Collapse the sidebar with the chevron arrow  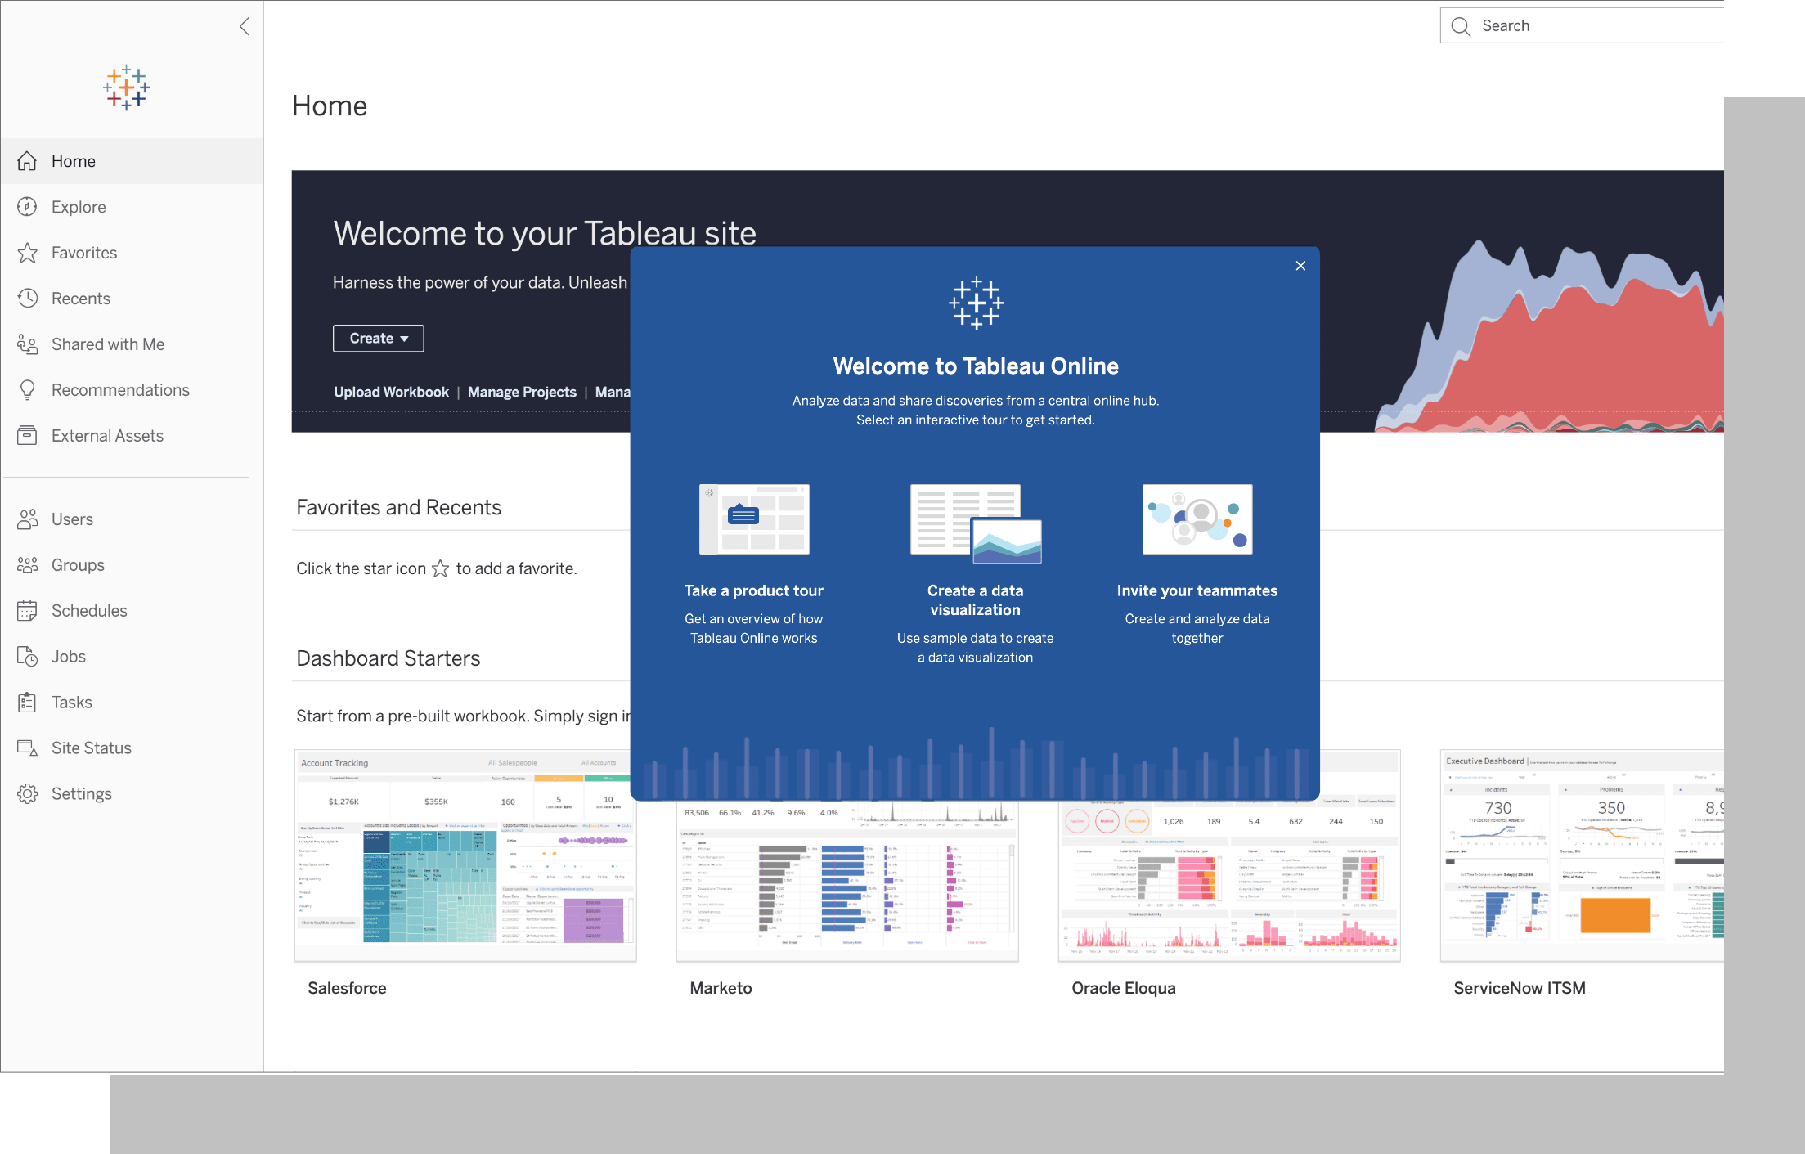click(x=245, y=26)
